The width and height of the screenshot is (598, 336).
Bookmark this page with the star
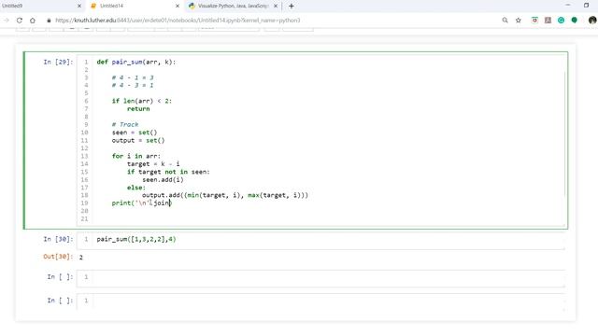pos(519,21)
